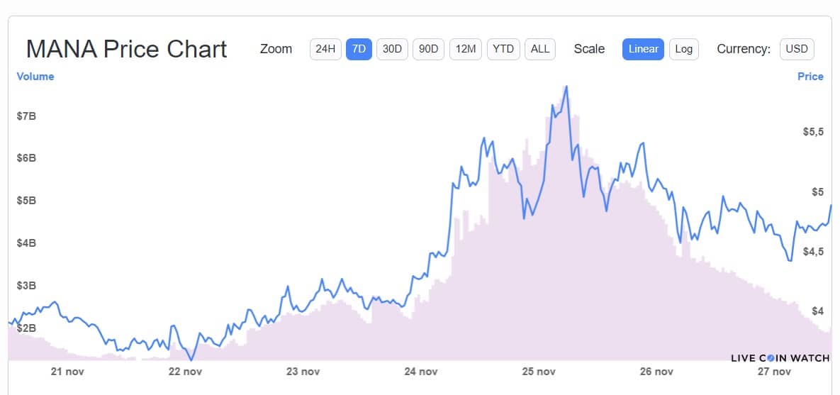The image size is (840, 395).
Task: Switch chart to Log scale
Action: pos(683,49)
